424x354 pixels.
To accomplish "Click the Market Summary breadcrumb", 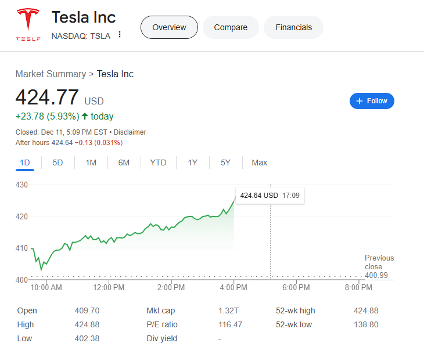I will pos(50,74).
